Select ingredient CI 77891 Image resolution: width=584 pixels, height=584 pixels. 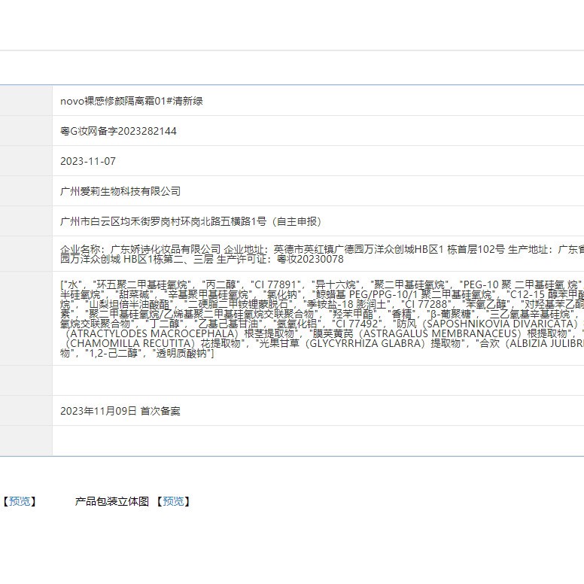pyautogui.click(x=275, y=285)
